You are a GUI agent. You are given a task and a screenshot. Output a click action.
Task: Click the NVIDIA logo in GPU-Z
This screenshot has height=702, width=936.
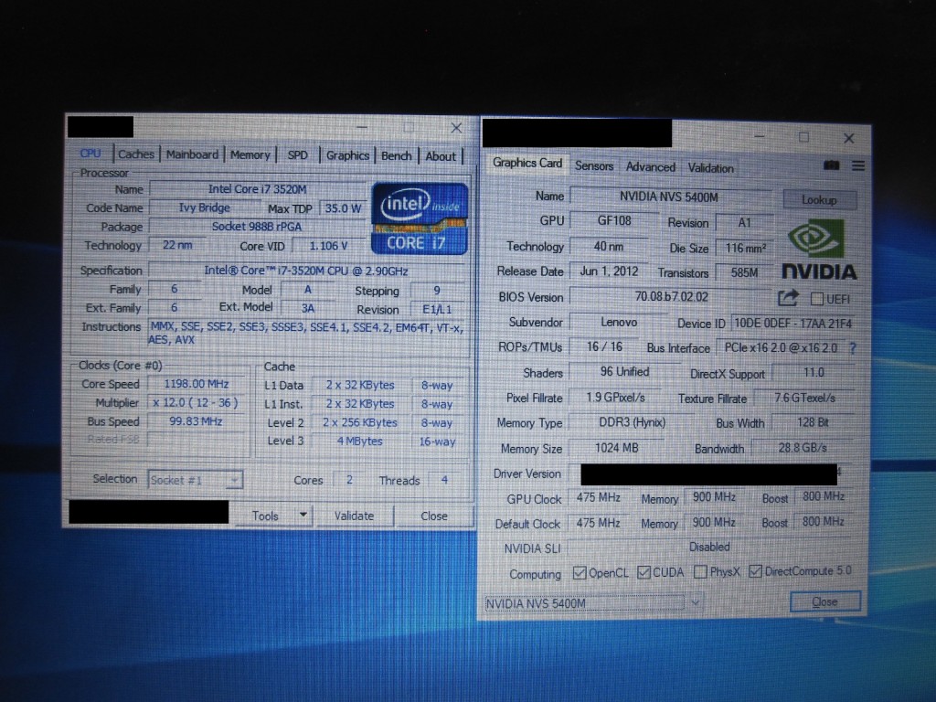tap(818, 250)
